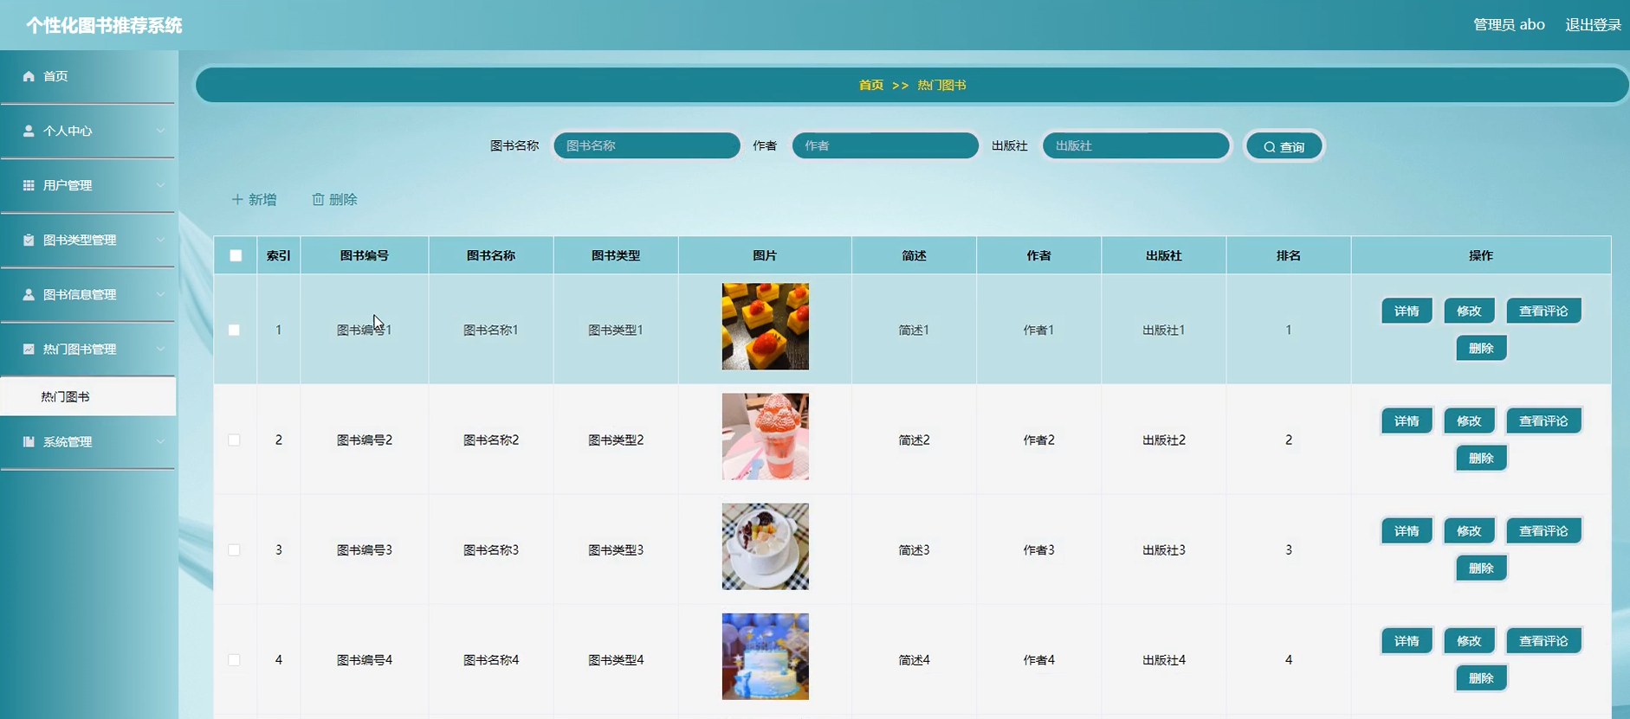Screen dimensions: 1630x719
Task: Expand the 用户管理 menu chevron
Action: (160, 185)
